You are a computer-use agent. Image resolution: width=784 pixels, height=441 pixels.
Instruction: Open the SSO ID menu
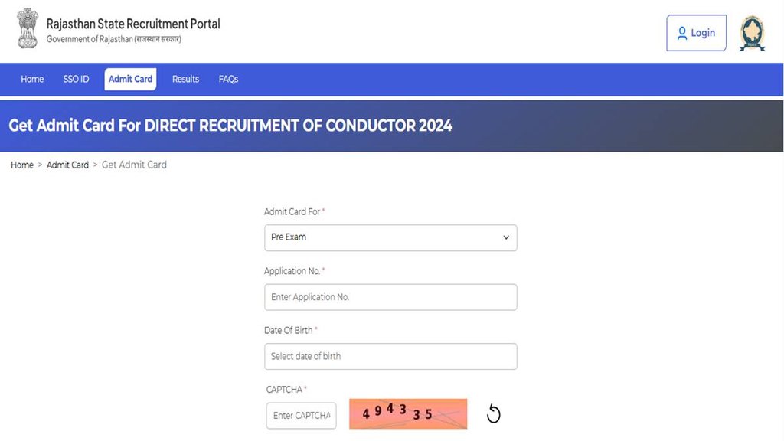click(x=75, y=79)
